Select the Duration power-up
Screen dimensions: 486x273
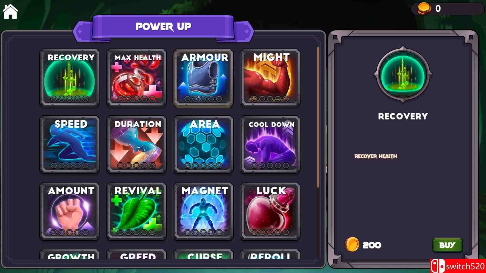(136, 144)
